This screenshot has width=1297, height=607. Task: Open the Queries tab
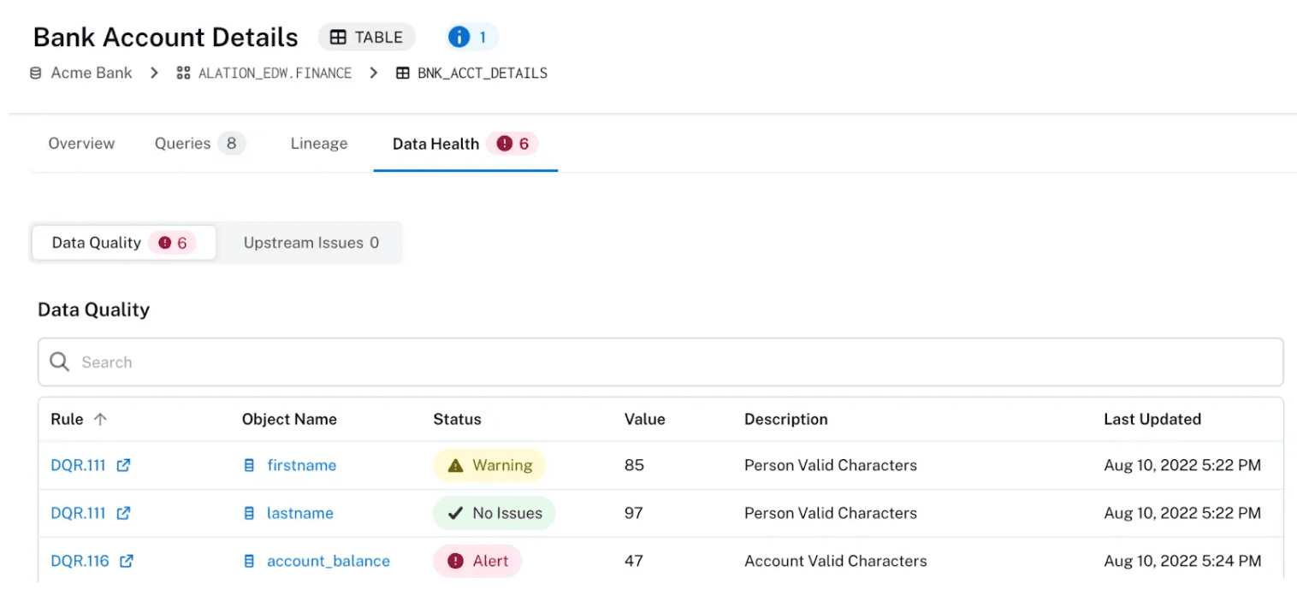tap(183, 143)
